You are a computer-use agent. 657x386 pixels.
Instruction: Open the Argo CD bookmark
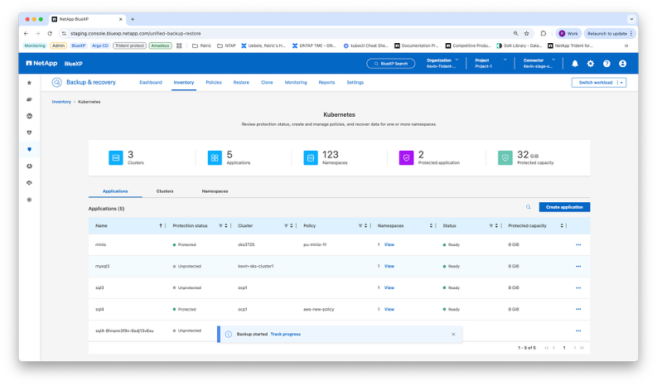(100, 46)
